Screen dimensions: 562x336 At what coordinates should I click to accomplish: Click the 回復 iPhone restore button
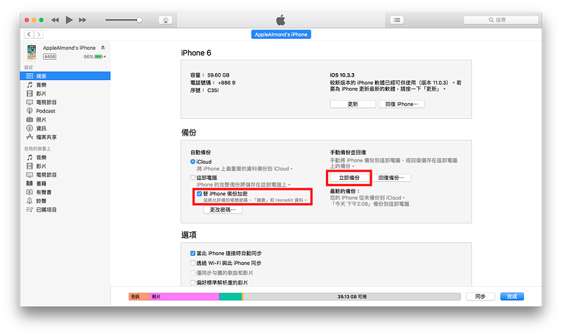(x=402, y=104)
